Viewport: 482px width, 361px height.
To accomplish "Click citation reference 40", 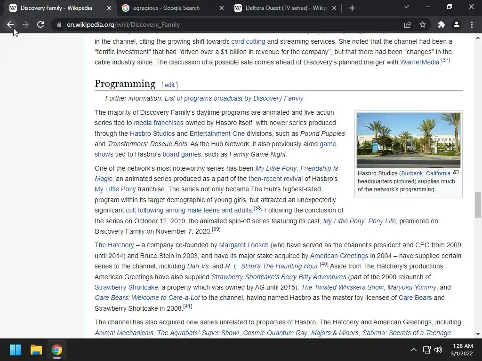I will pyautogui.click(x=324, y=264).
